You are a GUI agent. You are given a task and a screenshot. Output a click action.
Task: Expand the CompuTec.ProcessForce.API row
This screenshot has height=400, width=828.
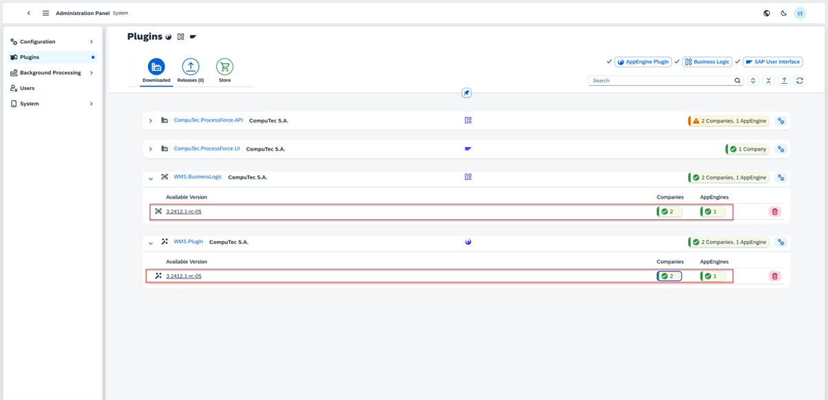click(x=150, y=120)
